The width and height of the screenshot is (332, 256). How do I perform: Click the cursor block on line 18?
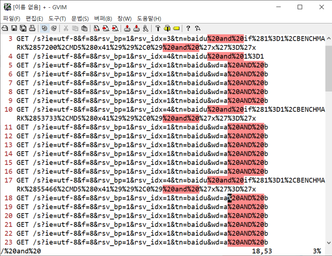[229, 198]
